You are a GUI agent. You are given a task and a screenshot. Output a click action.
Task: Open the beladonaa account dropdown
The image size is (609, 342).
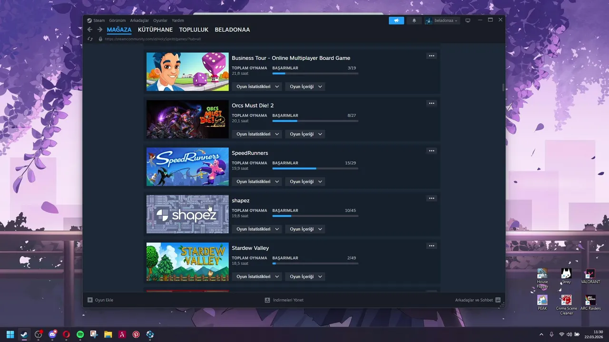(442, 20)
